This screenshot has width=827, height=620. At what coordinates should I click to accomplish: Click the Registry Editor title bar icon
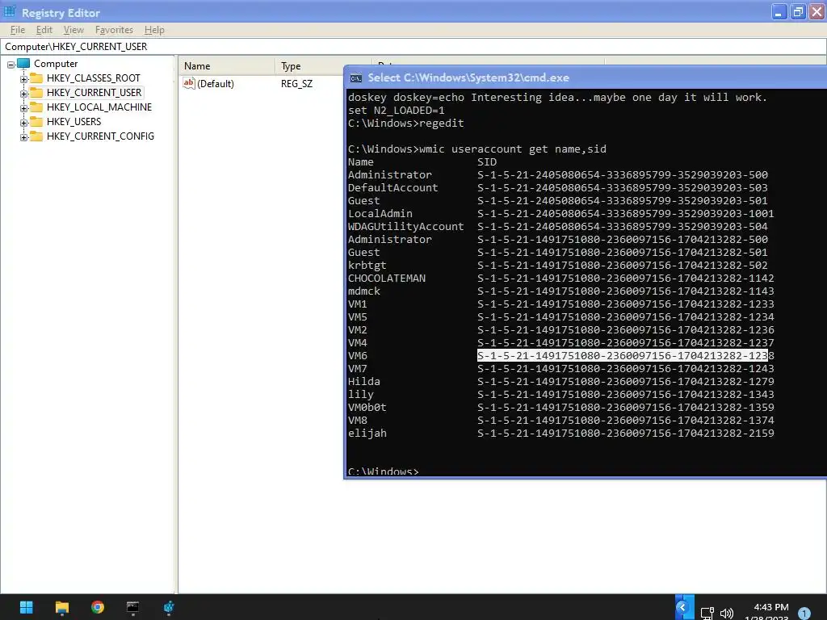click(x=10, y=11)
